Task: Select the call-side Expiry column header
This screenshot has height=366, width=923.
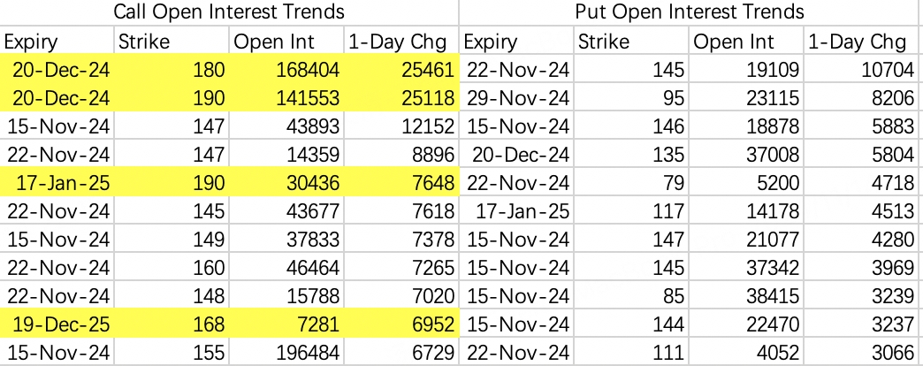Action: [57, 41]
